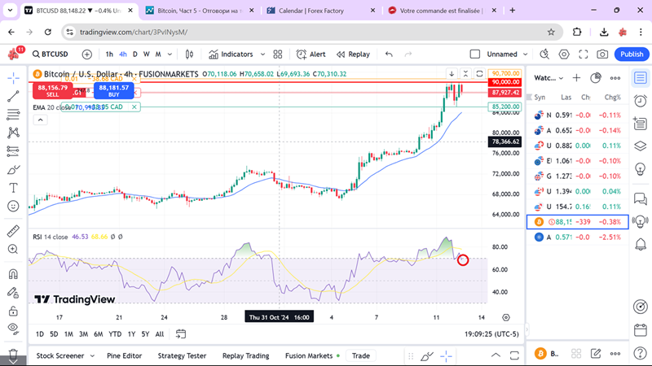Expand the bottom panel up chevron
The height and width of the screenshot is (366, 652).
tap(496, 355)
